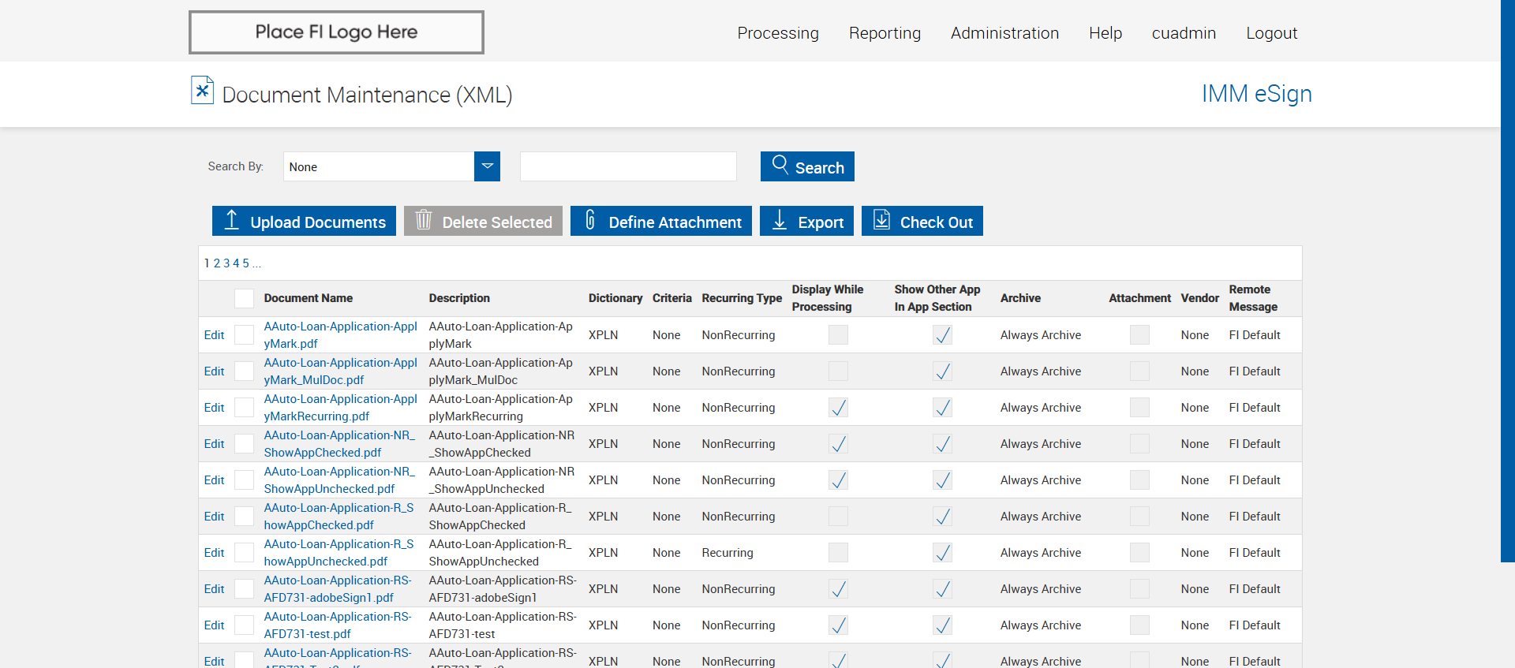Click the paperclip icon for Define Attachment
The height and width of the screenshot is (668, 1515).
tap(590, 220)
